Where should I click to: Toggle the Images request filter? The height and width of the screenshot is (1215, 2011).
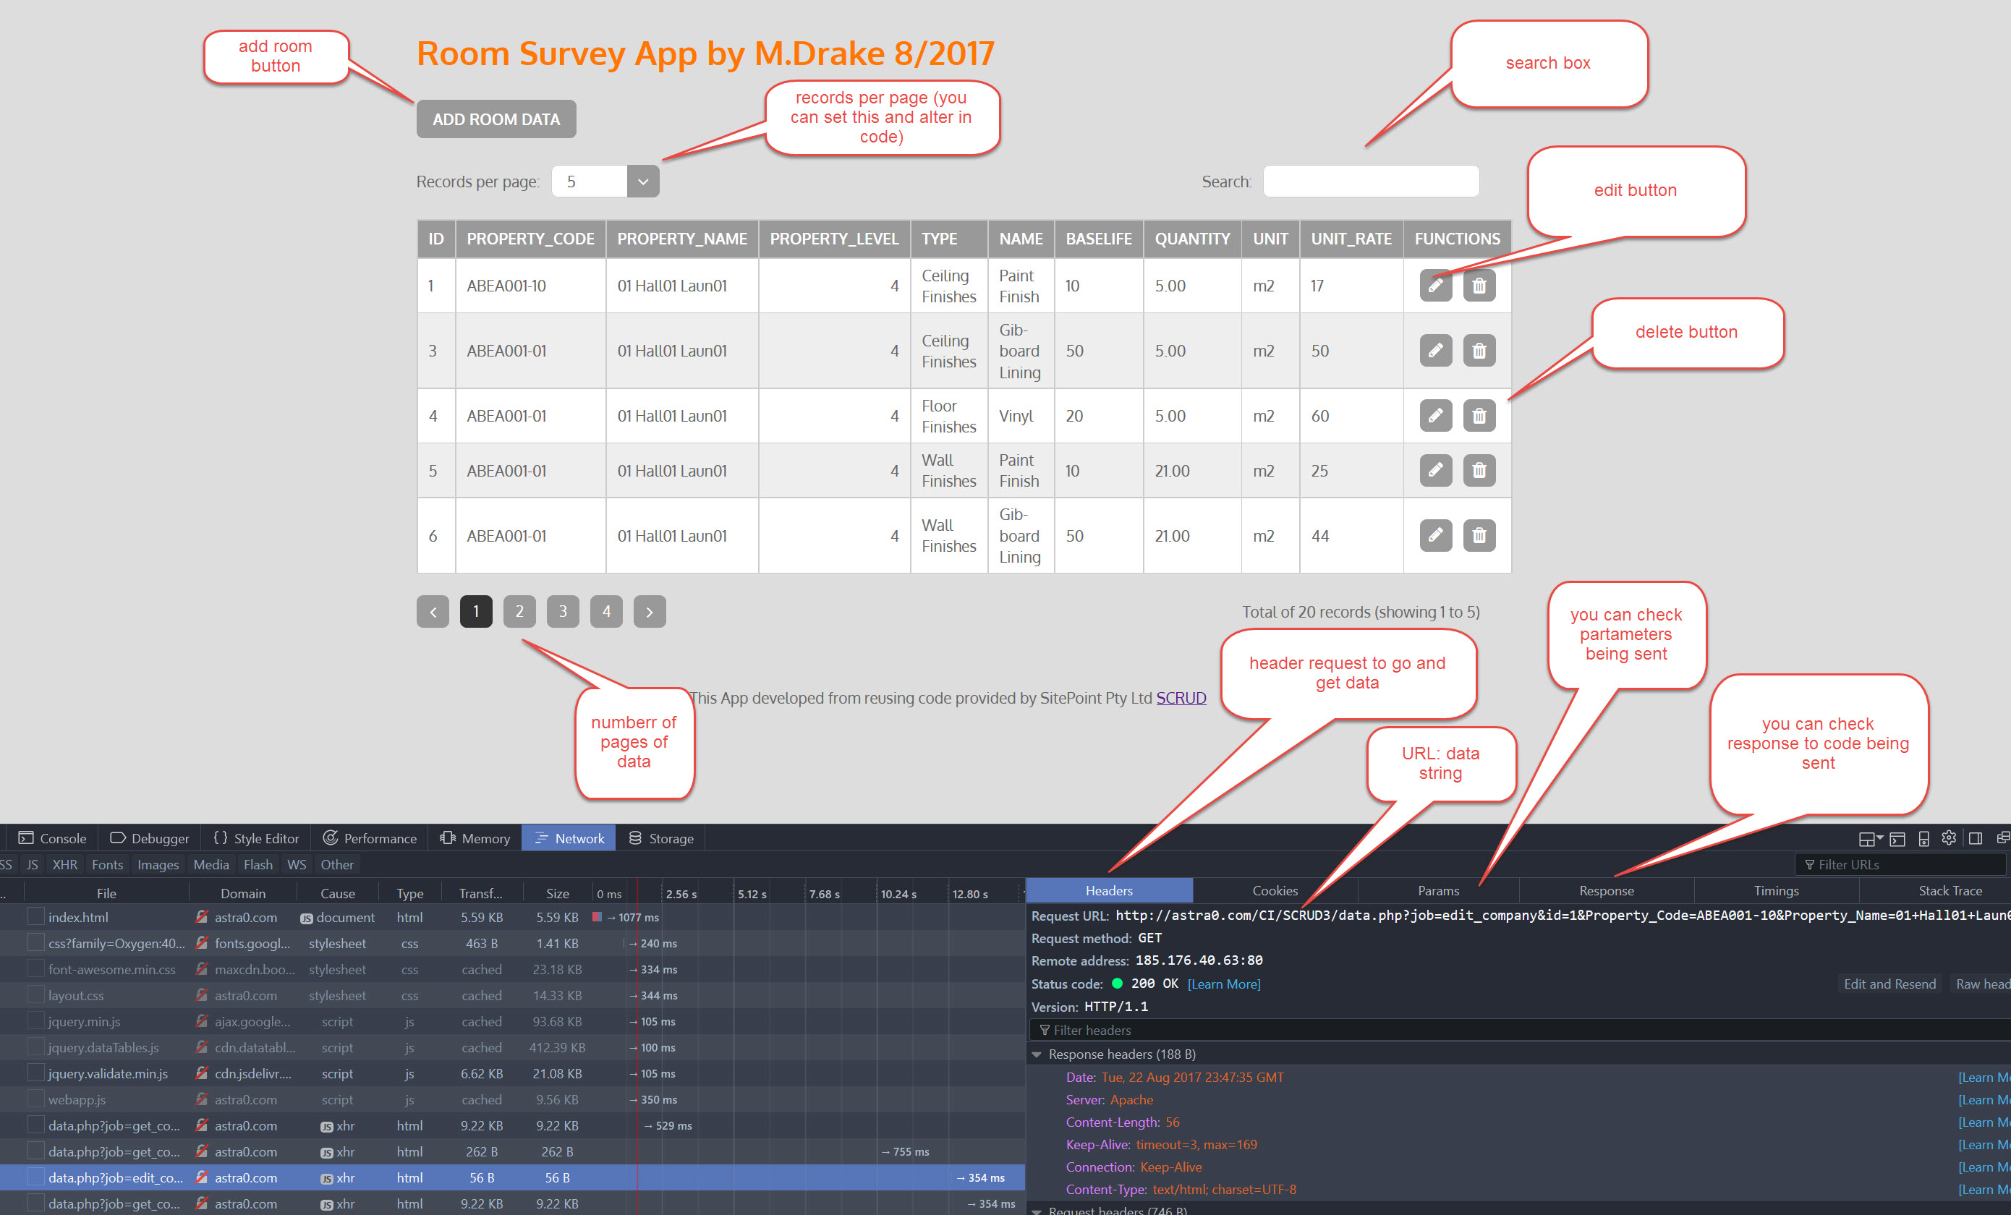click(158, 864)
